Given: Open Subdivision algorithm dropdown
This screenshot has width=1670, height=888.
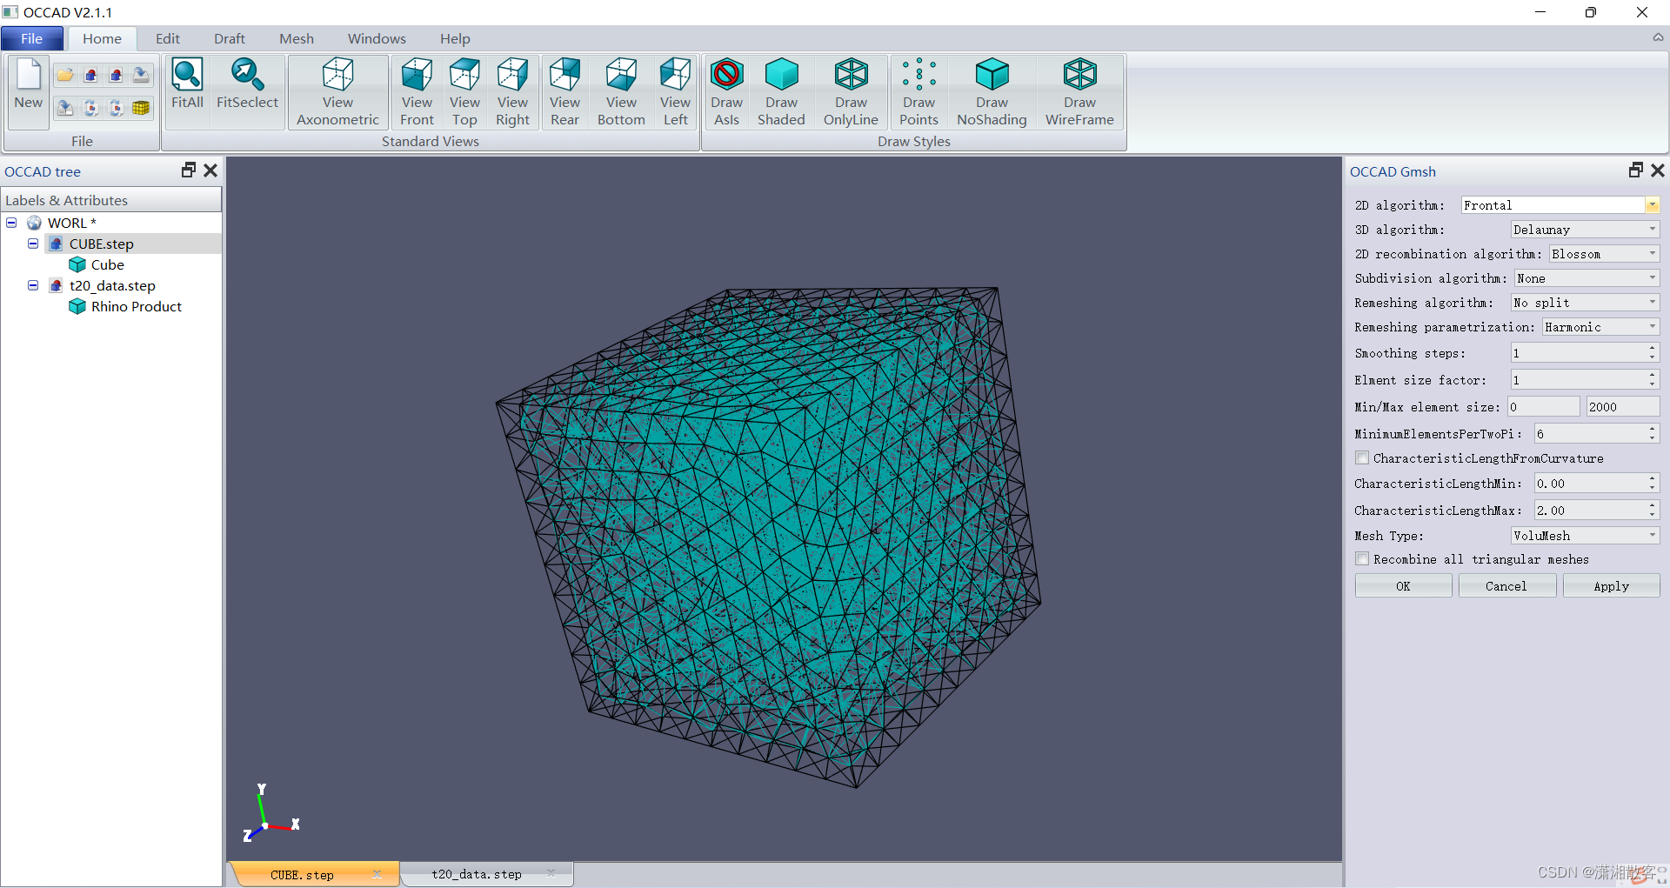Looking at the screenshot, I should [1652, 278].
